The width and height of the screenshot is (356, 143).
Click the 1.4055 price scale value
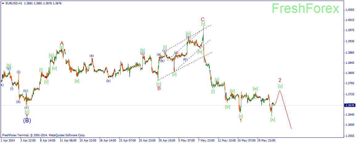coord(349,10)
